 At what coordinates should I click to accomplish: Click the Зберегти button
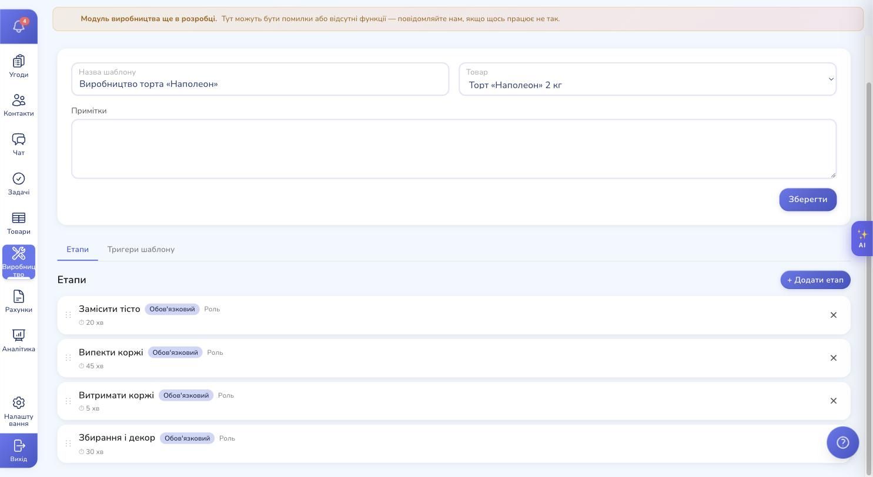tap(808, 200)
